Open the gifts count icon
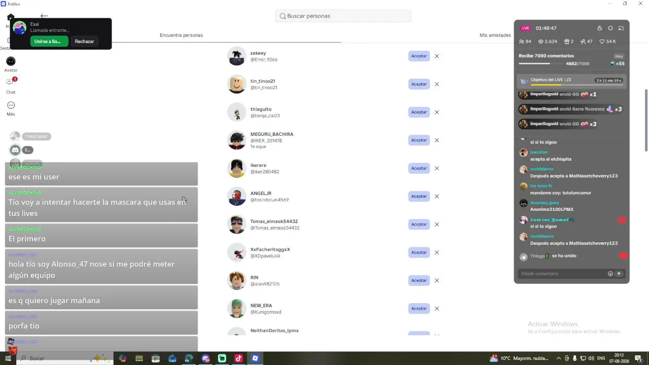 click(x=567, y=42)
